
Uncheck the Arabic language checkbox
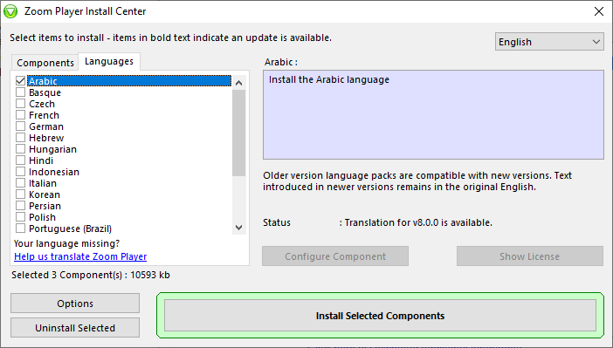click(20, 81)
